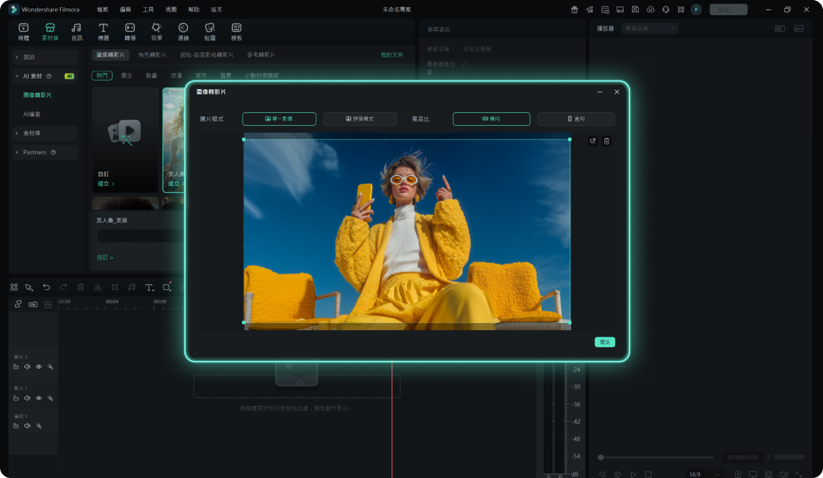
Task: Click 建立 under the 自訂 card
Action: click(x=106, y=184)
